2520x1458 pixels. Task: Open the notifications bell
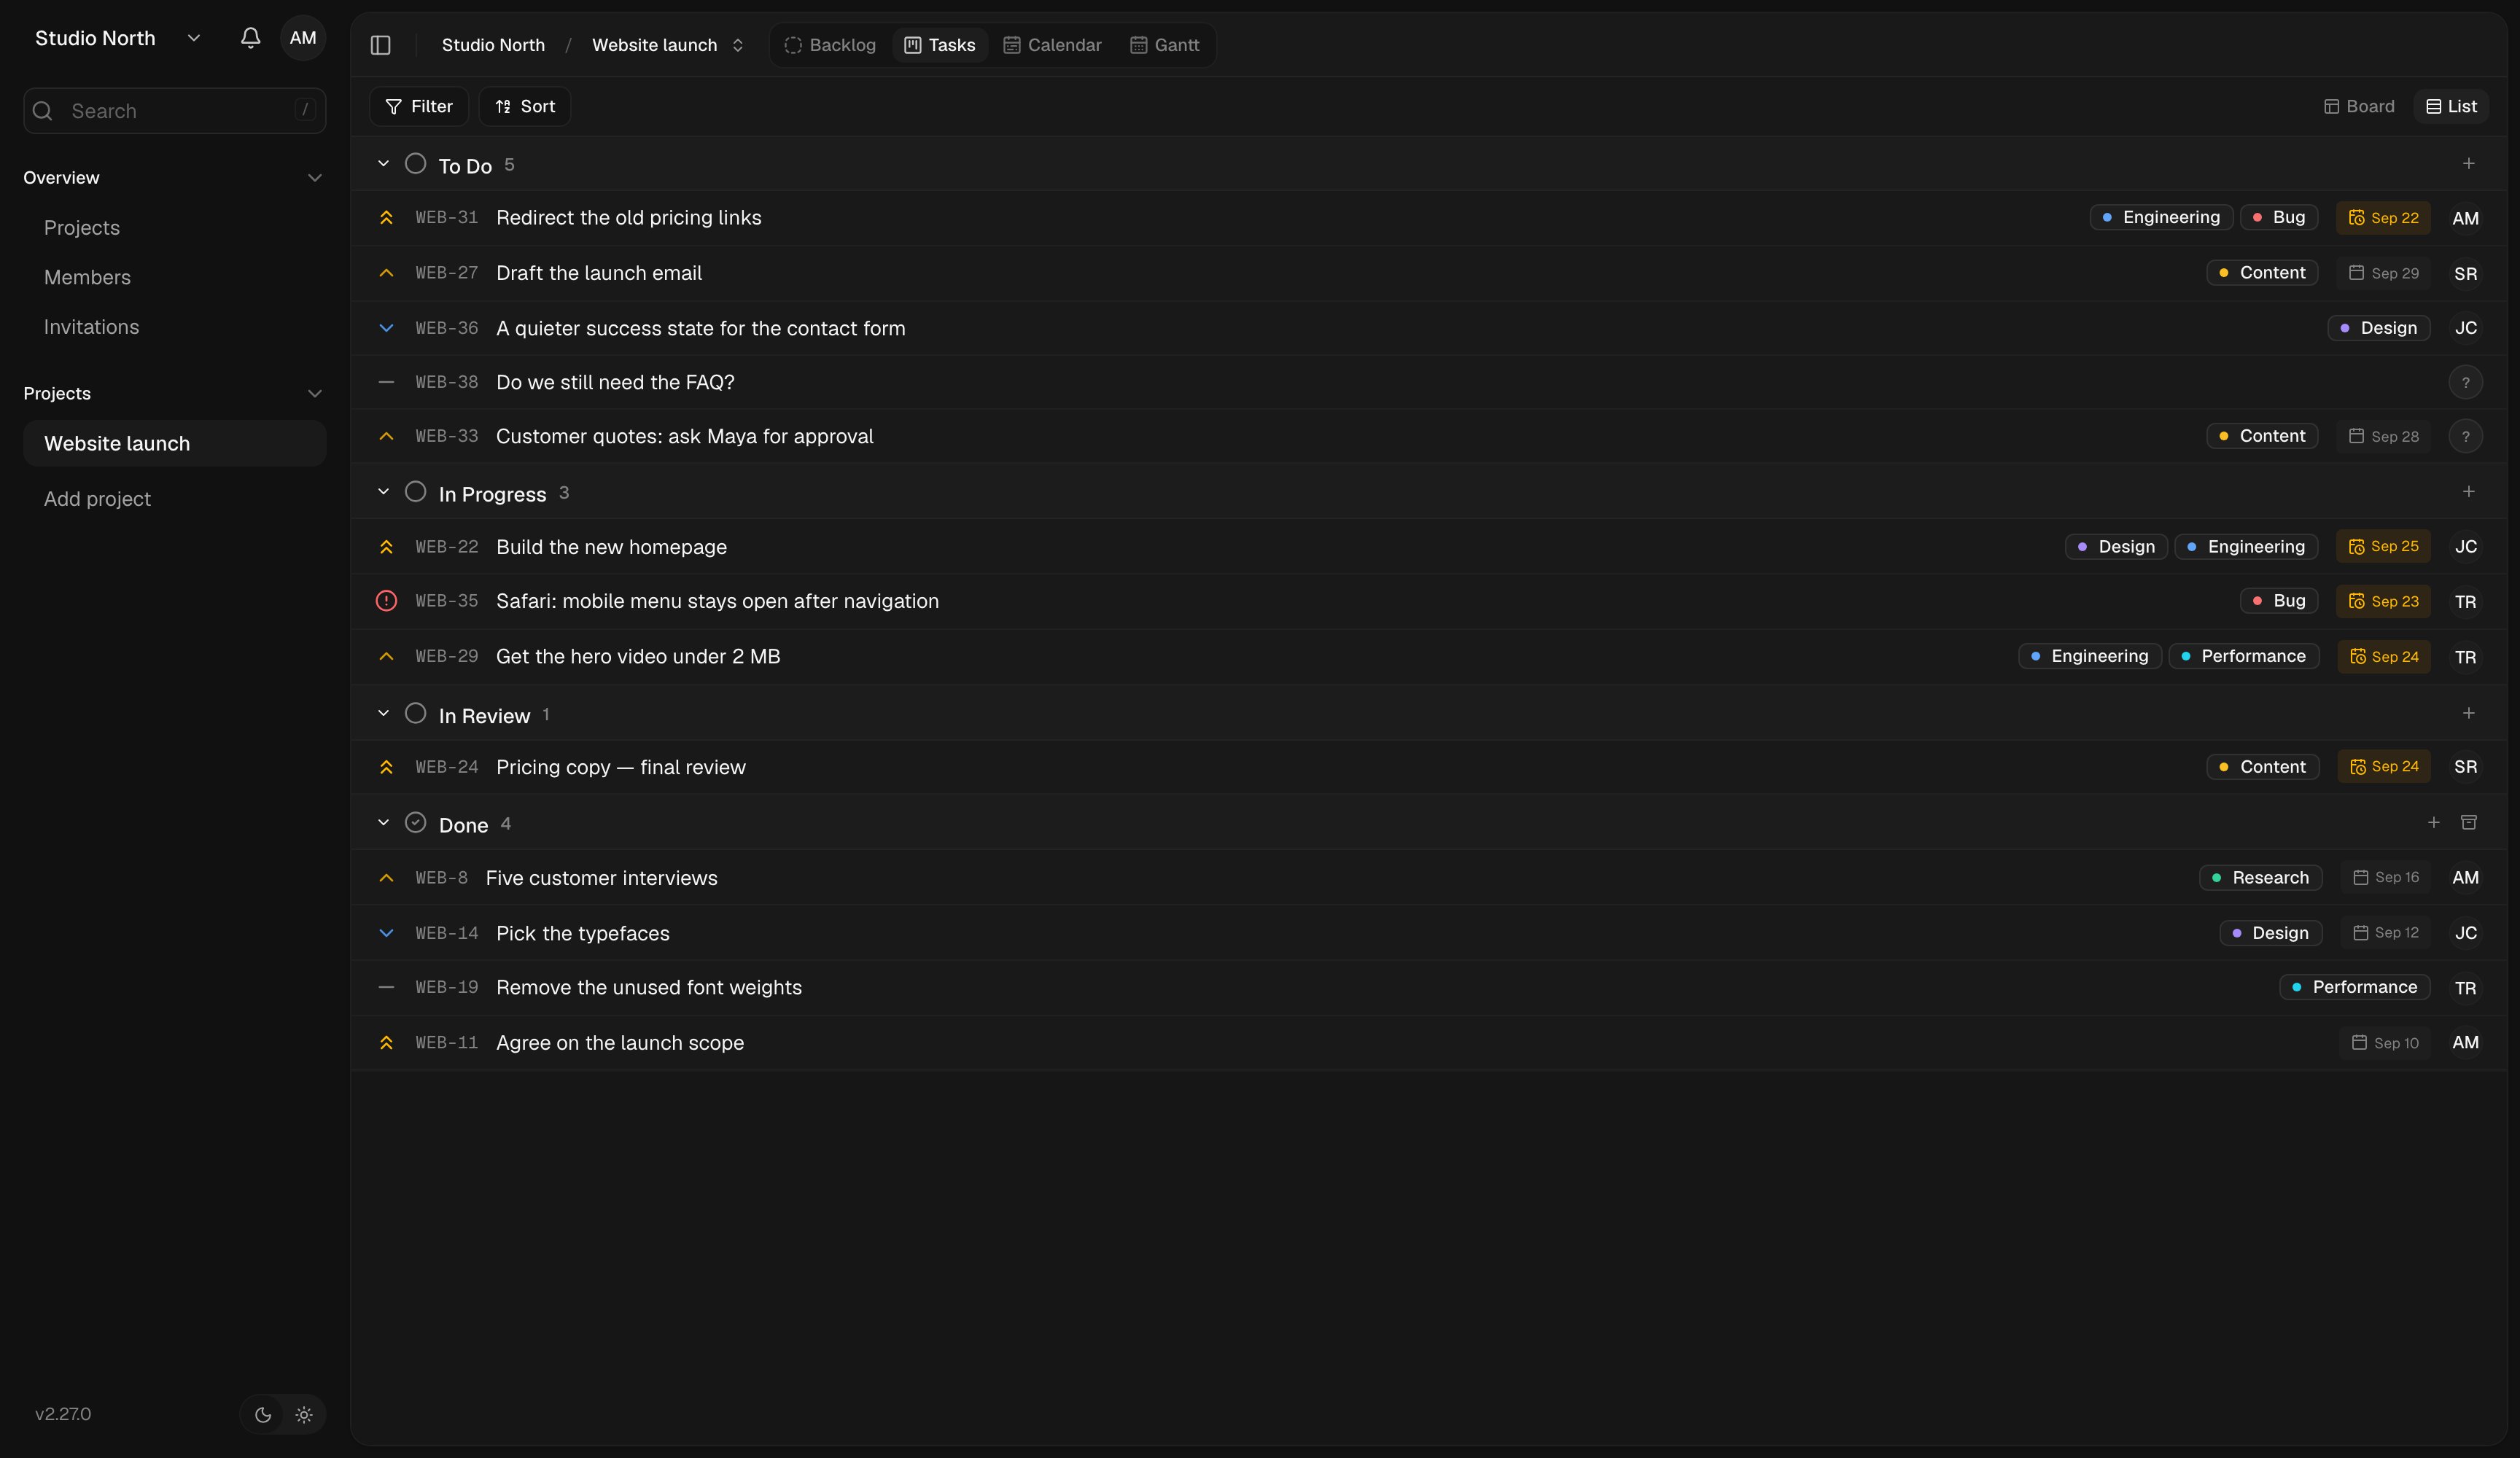point(250,38)
